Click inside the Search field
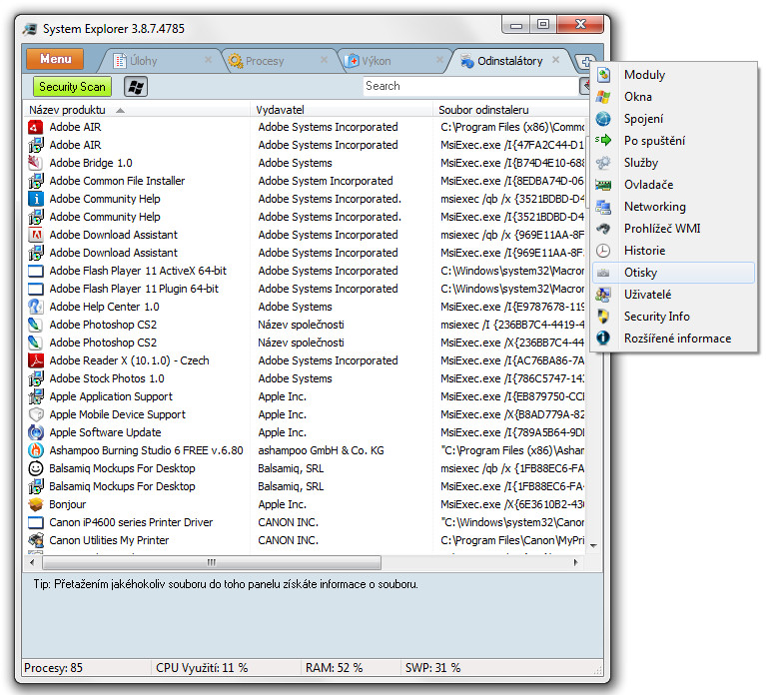 (x=470, y=86)
